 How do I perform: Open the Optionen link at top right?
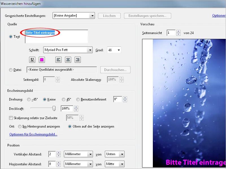(x=219, y=15)
